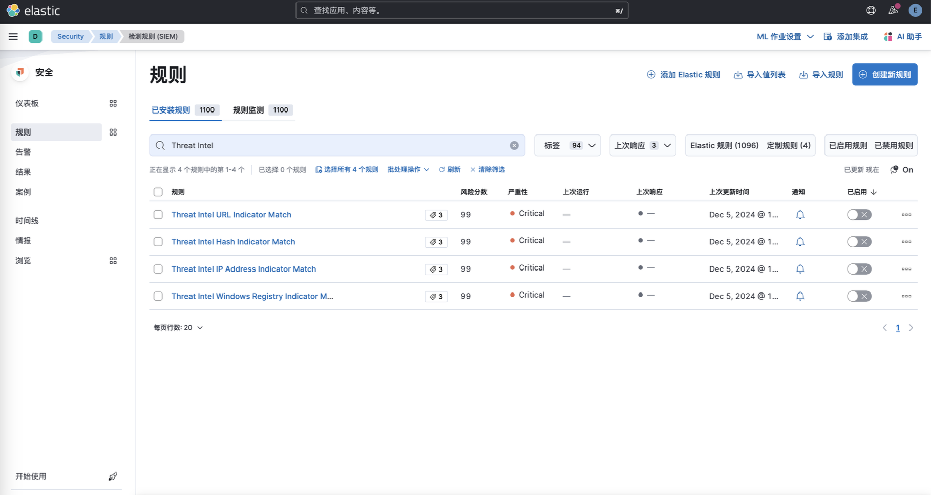Open auto-refresh On settings
931x495 pixels.
[x=902, y=170]
